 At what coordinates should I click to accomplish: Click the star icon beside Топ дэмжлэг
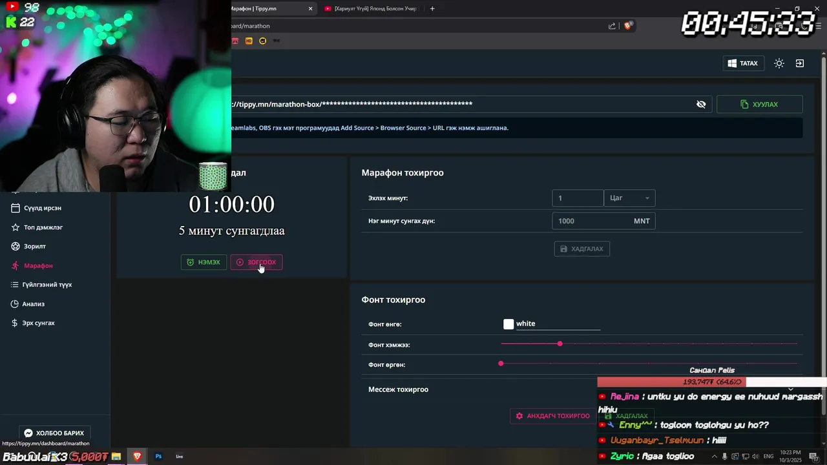[16, 227]
